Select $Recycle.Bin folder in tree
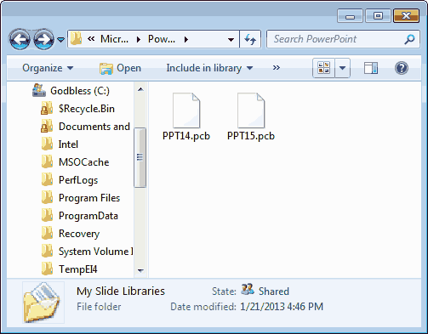The height and width of the screenshot is (334, 428). (87, 109)
